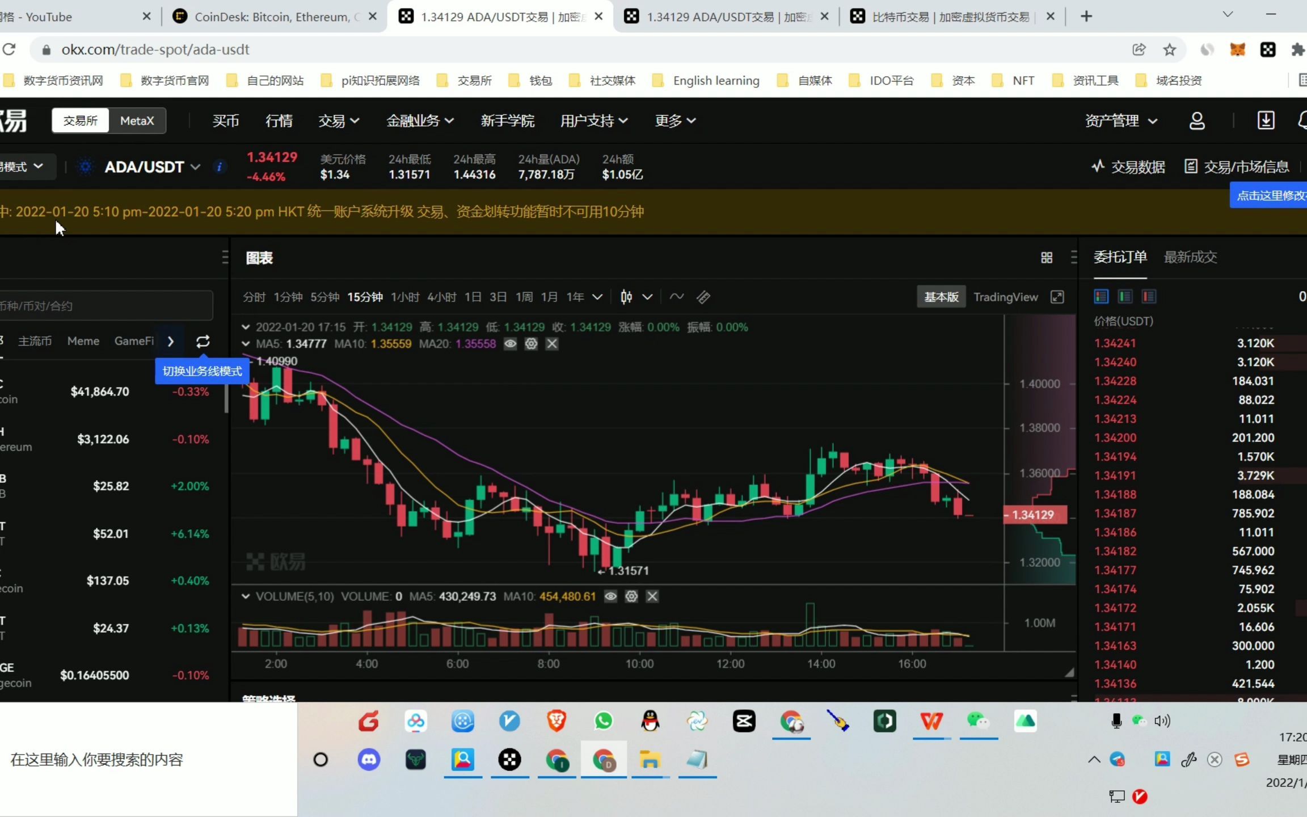Go to 买币 page

225,121
